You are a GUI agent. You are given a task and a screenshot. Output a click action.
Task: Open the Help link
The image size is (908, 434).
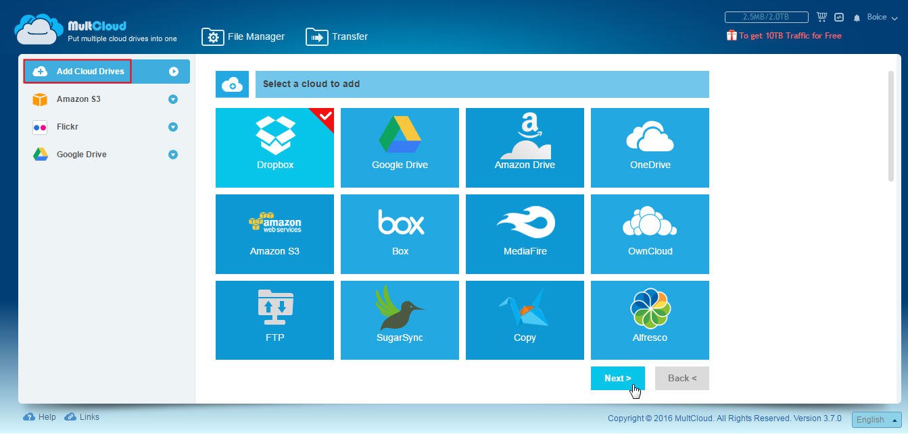[x=40, y=417]
